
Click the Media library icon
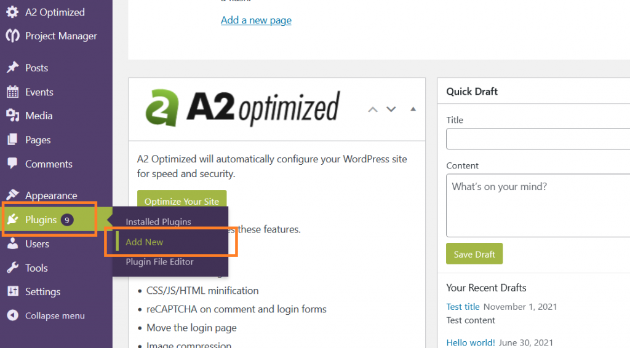[x=12, y=116]
